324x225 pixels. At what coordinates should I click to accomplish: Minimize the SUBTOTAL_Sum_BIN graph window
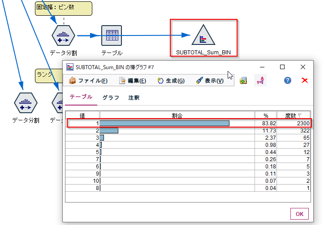click(262, 67)
